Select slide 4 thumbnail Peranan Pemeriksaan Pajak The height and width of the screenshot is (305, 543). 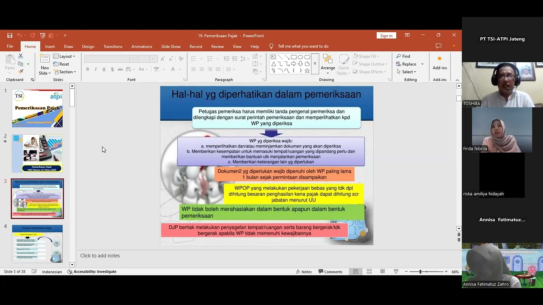[37, 244]
